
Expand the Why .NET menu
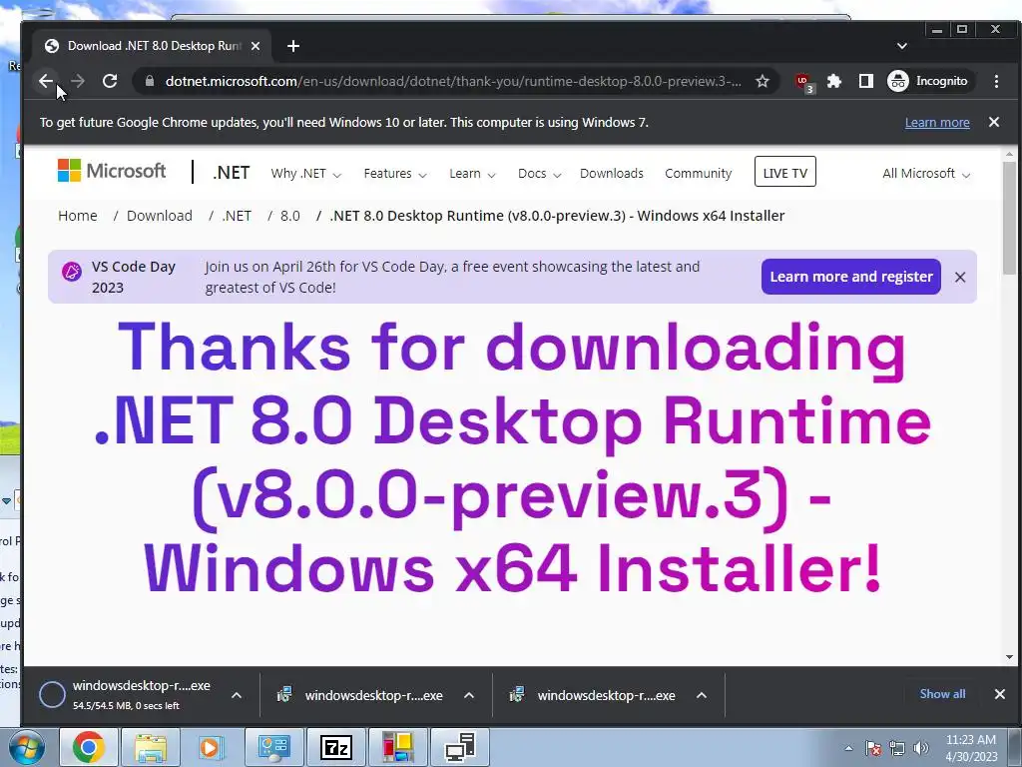click(305, 174)
